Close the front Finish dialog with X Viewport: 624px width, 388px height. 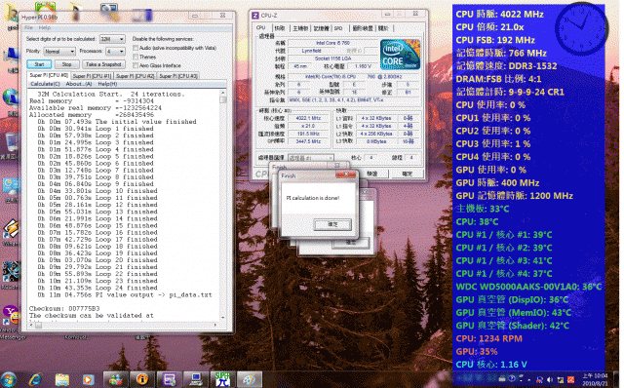pos(346,175)
